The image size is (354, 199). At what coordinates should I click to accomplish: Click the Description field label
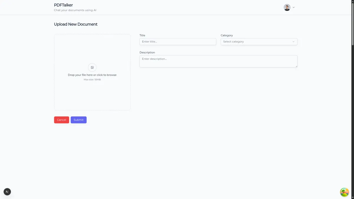[147, 52]
